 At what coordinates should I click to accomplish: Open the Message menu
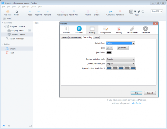pos(26,6)
